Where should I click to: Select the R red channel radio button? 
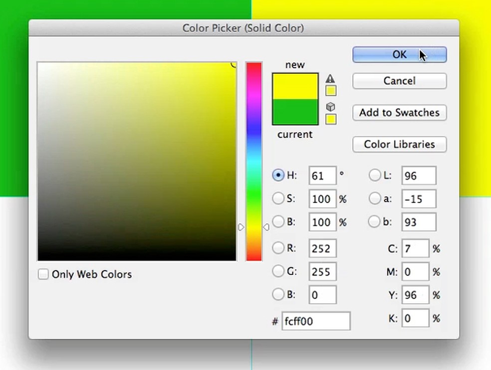[278, 248]
